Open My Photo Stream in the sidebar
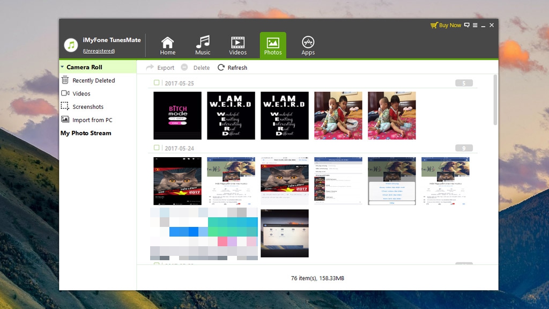This screenshot has height=309, width=549. coord(86,133)
